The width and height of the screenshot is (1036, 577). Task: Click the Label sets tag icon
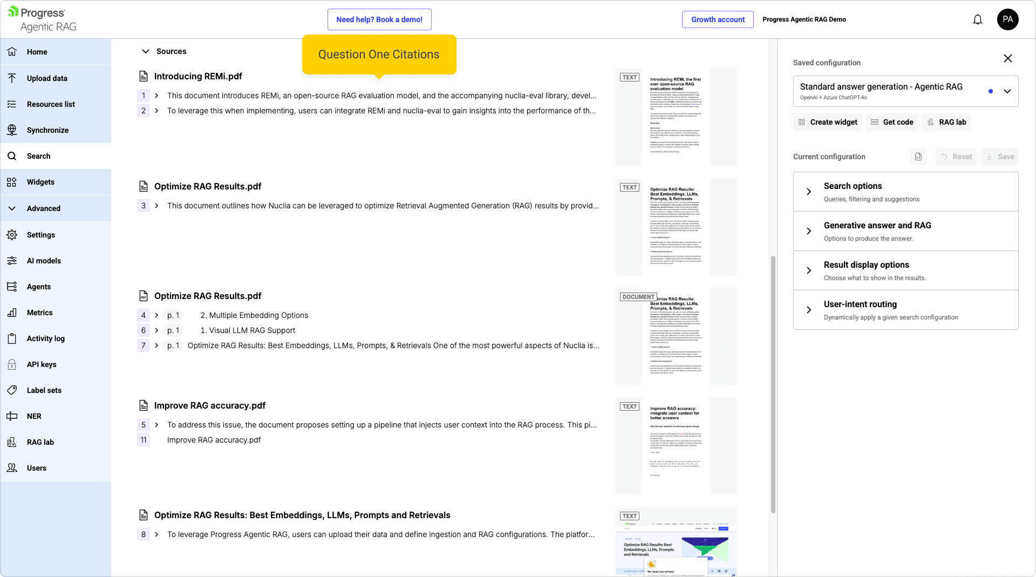[12, 390]
